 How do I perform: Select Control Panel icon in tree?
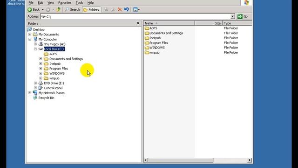(x=41, y=88)
